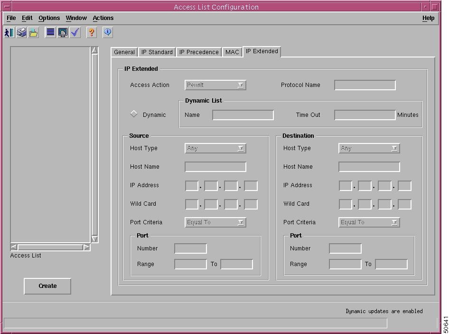Open the Options menu
The width and height of the screenshot is (449, 334).
[x=49, y=18]
